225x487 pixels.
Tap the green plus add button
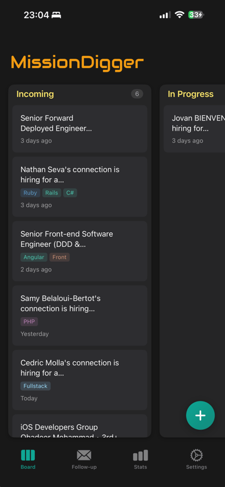coord(200,415)
